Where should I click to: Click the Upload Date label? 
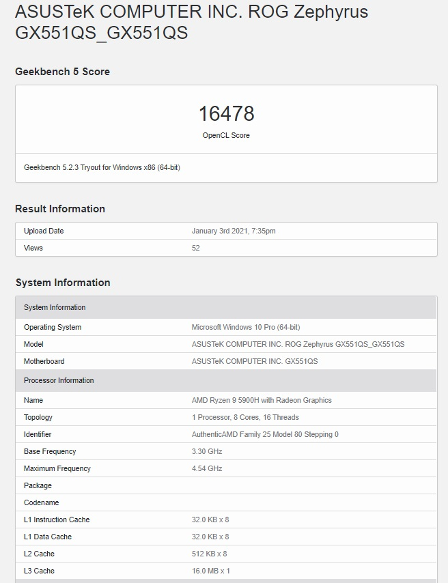(44, 231)
